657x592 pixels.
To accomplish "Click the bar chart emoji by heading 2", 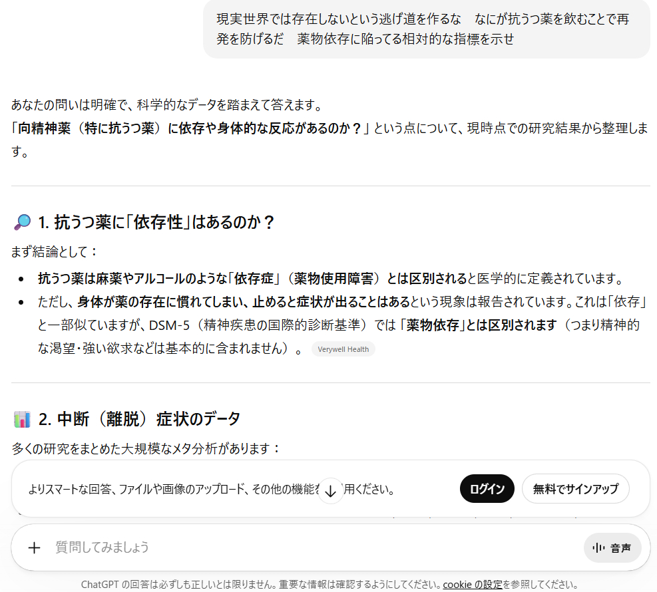I will point(22,419).
